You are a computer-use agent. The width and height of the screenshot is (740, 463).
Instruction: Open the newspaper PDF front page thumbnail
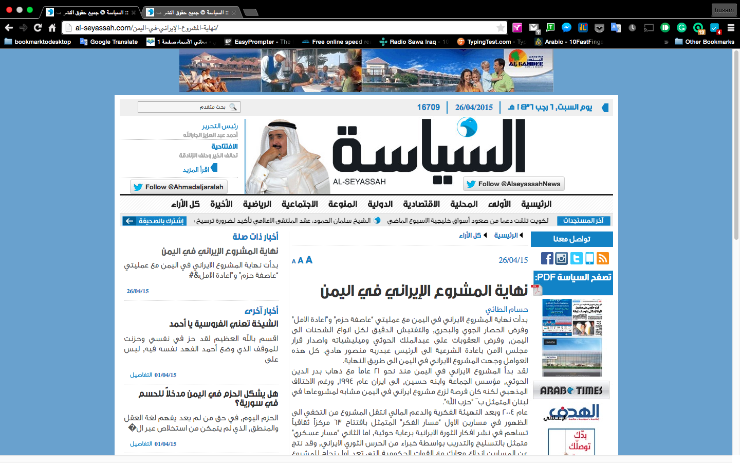[572, 317]
